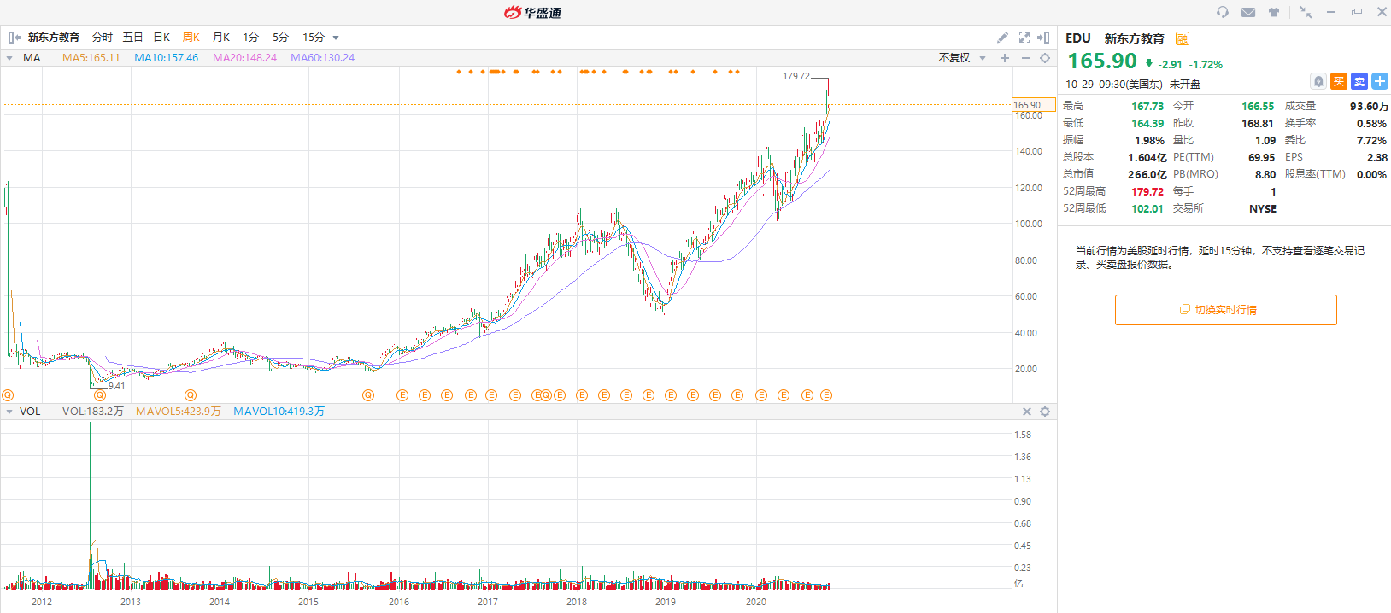Set a price alert bell icon
This screenshot has height=613, width=1391.
1318,81
